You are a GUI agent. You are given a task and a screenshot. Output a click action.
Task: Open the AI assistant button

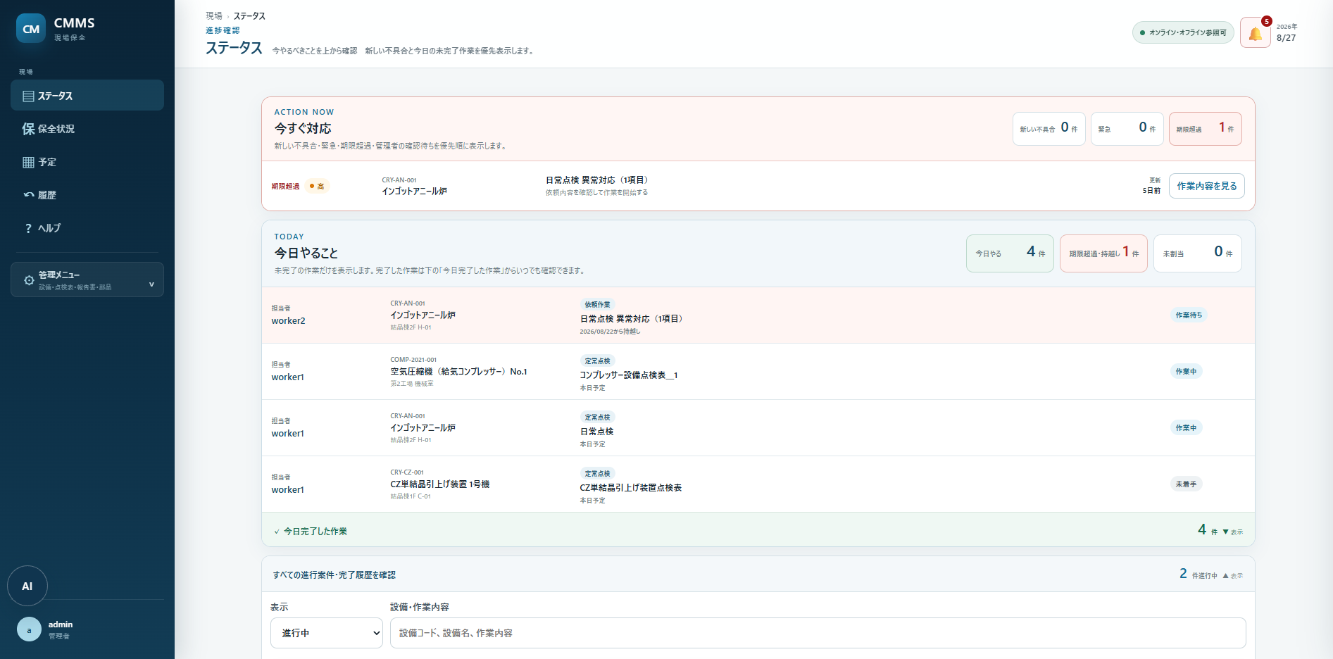point(27,586)
